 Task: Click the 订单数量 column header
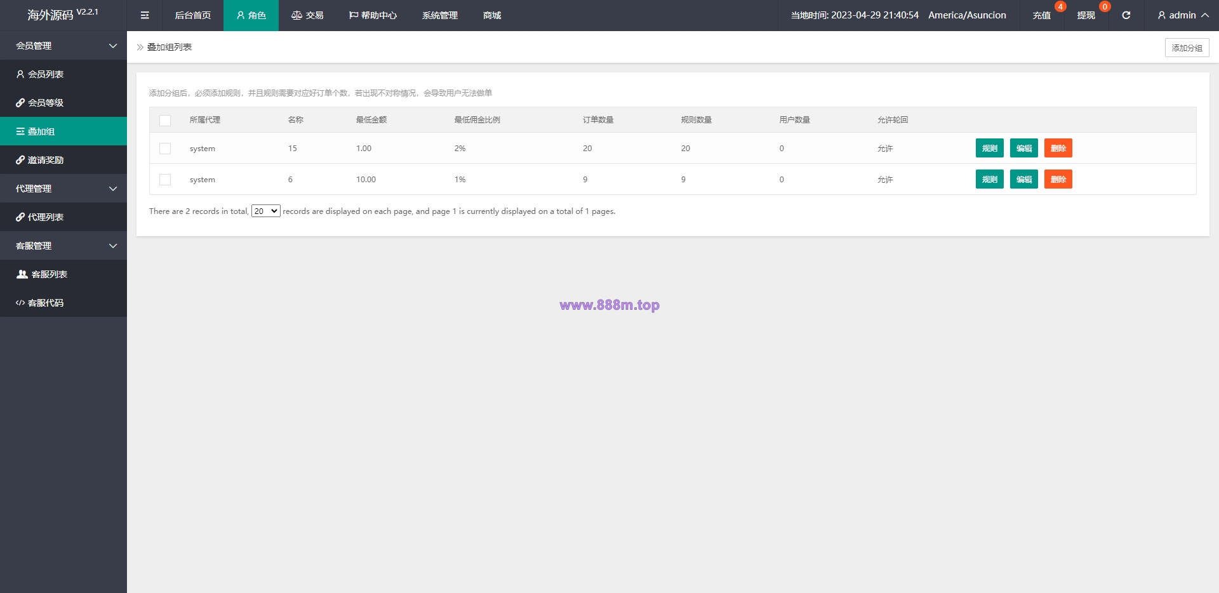598,120
